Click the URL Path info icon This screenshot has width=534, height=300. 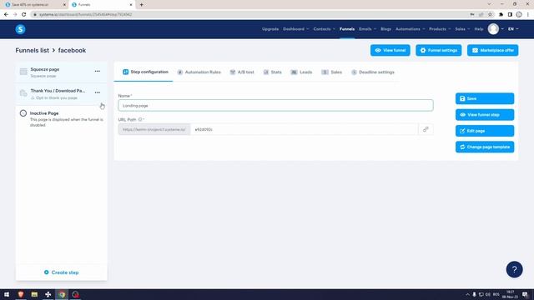(x=140, y=120)
